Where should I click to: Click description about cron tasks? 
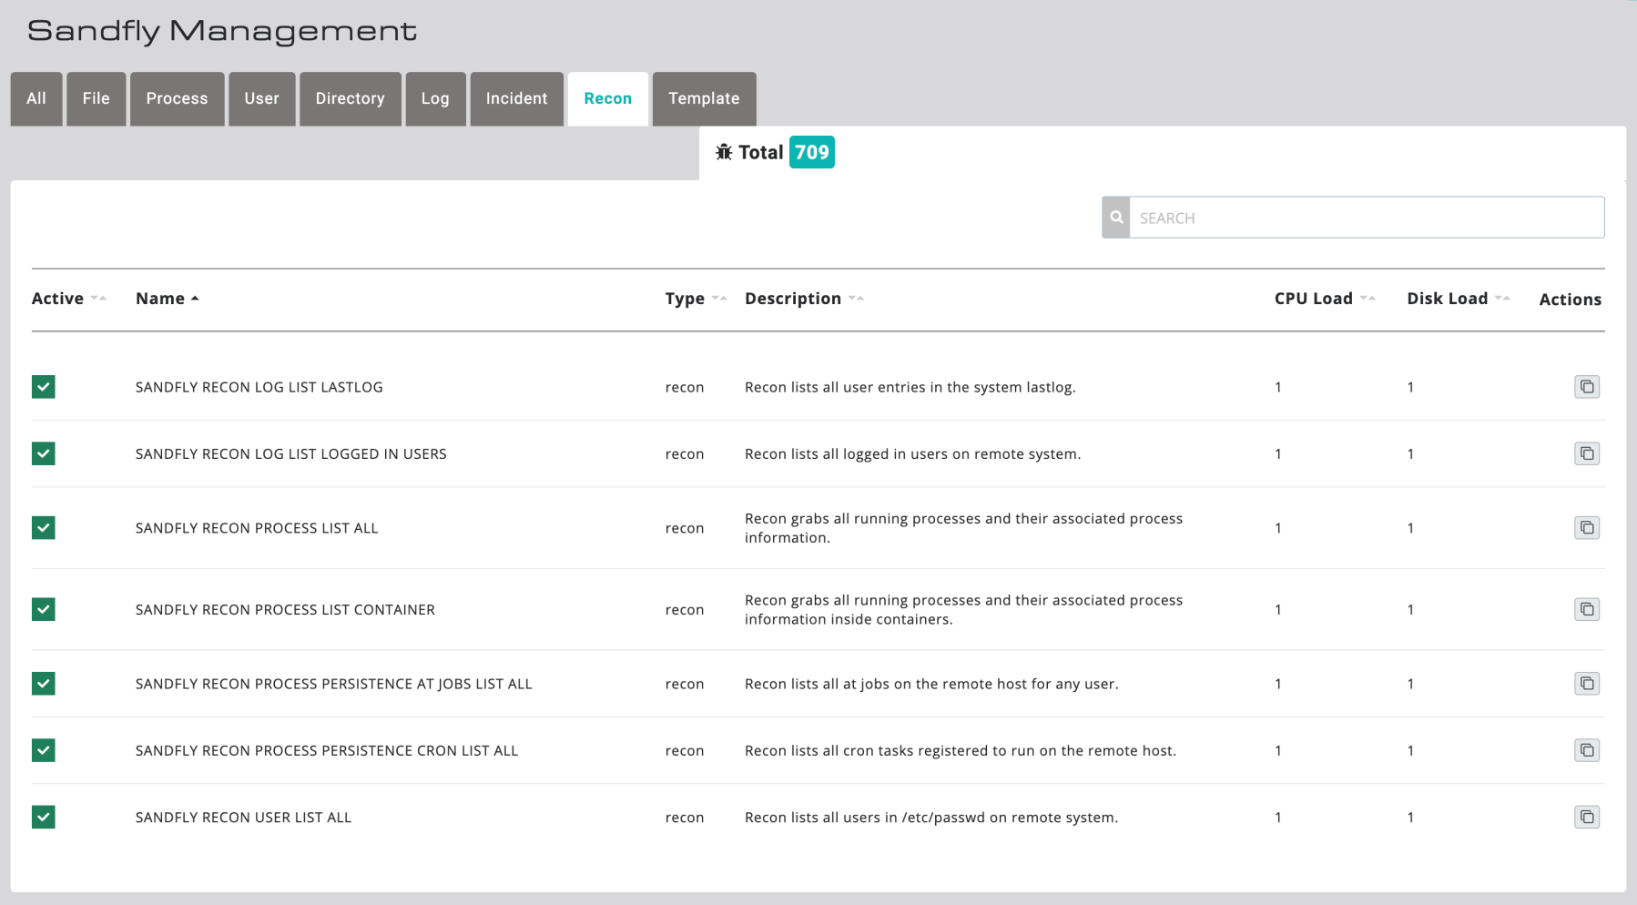click(961, 750)
